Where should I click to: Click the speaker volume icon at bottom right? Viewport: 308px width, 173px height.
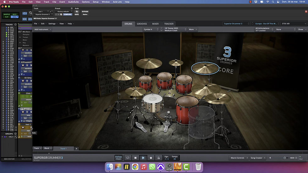pyautogui.click(x=270, y=158)
